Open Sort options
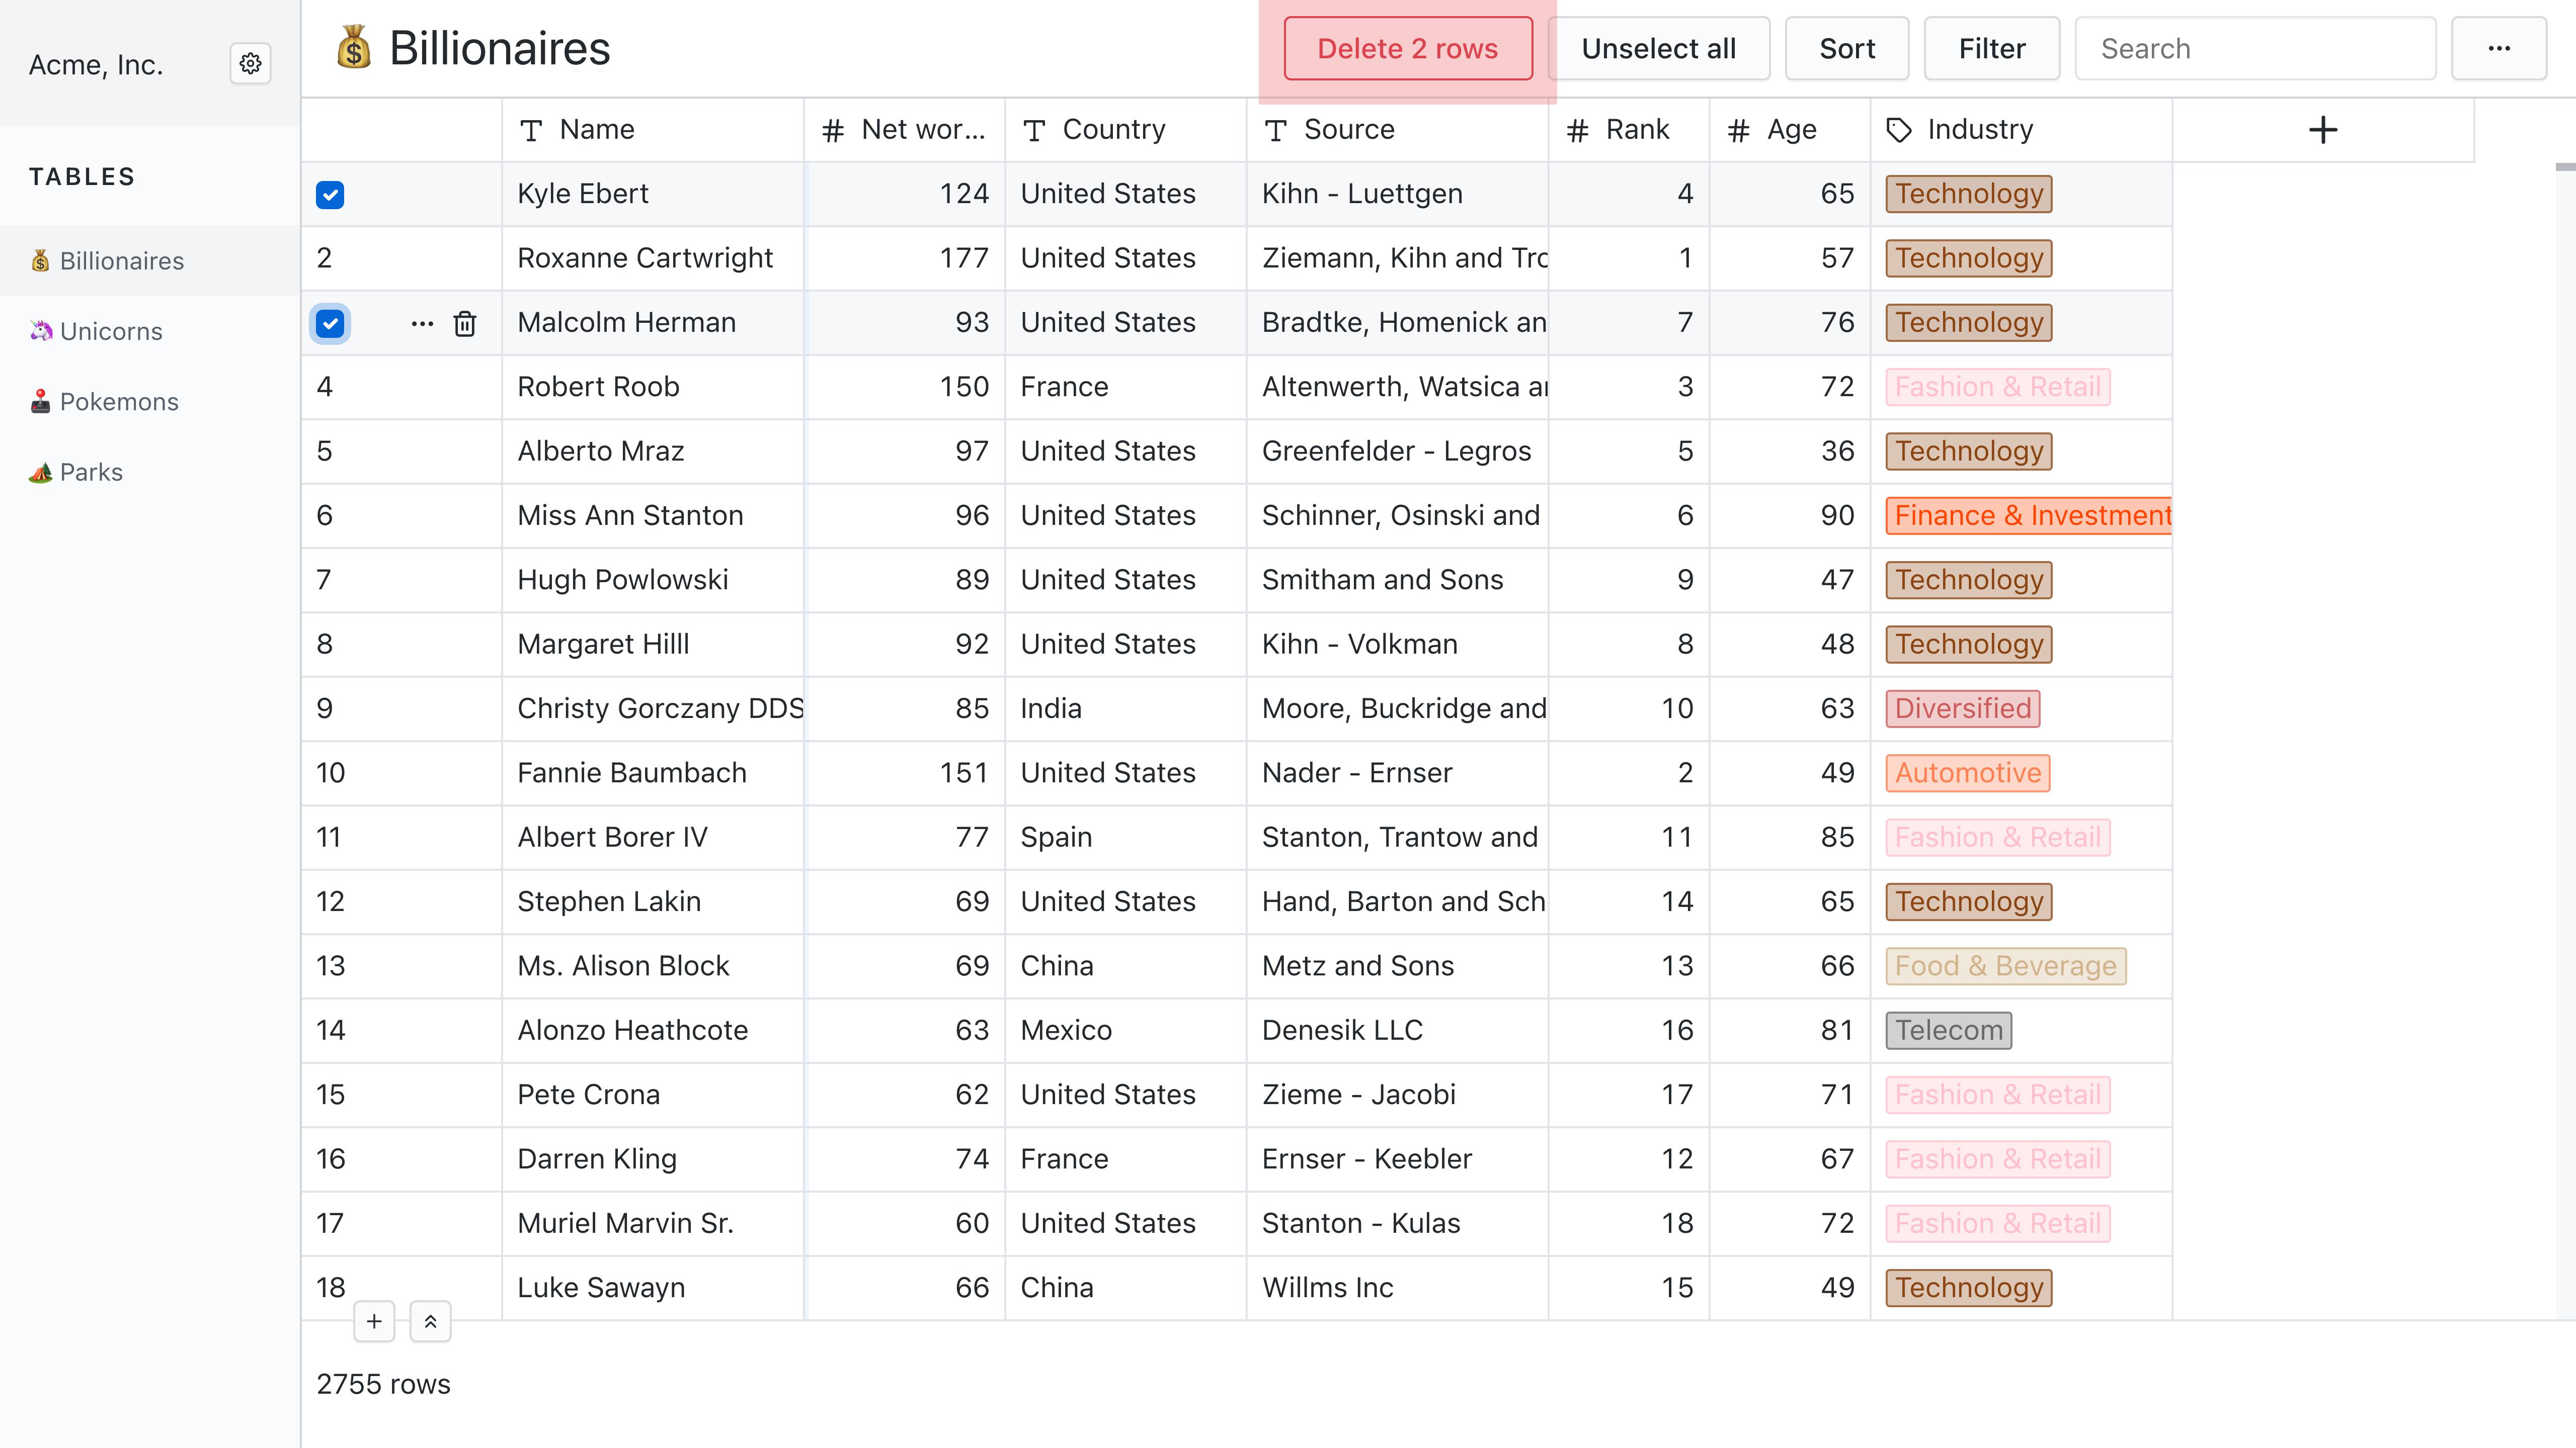Viewport: 2576px width, 1448px height. (1846, 48)
